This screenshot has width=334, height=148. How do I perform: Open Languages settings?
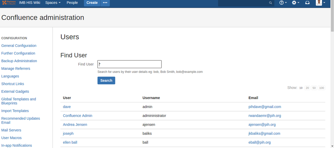tap(10, 76)
